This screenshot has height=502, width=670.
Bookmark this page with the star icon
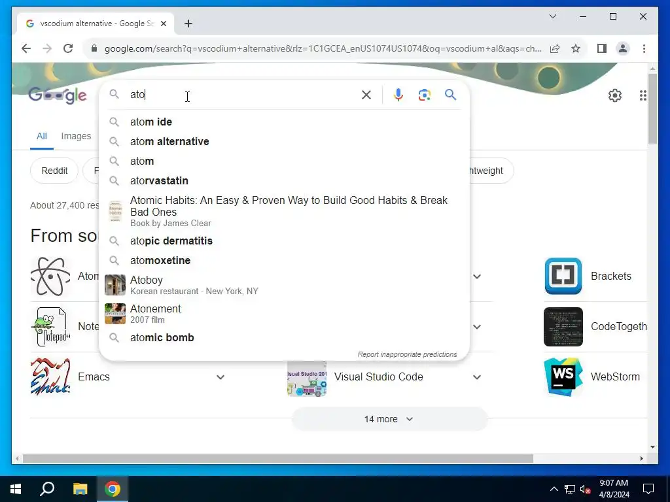[576, 48]
